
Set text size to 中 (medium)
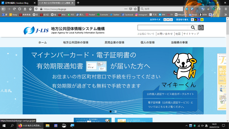(x=168, y=20)
